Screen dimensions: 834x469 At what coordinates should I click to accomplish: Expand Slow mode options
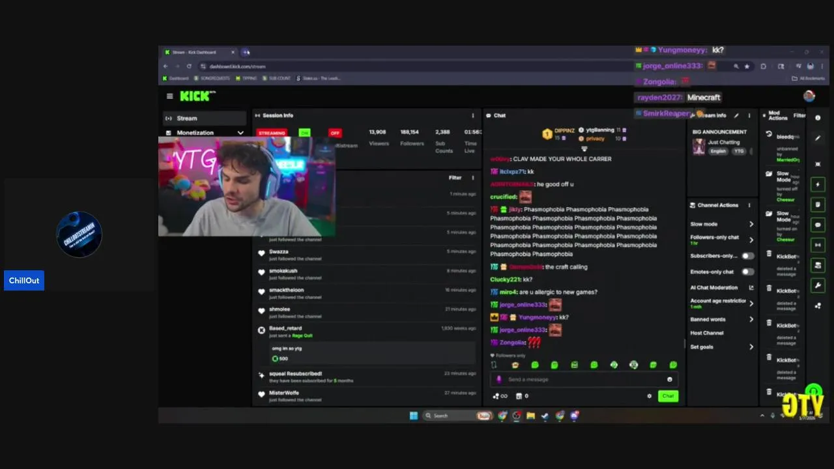751,224
